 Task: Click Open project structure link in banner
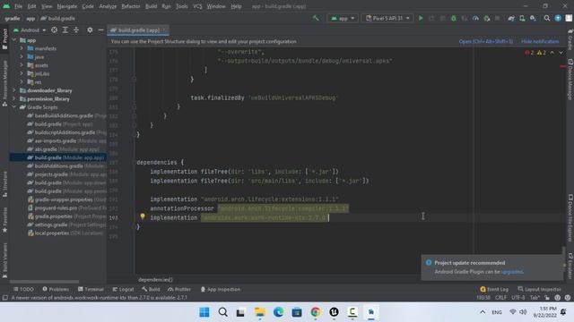coord(486,41)
